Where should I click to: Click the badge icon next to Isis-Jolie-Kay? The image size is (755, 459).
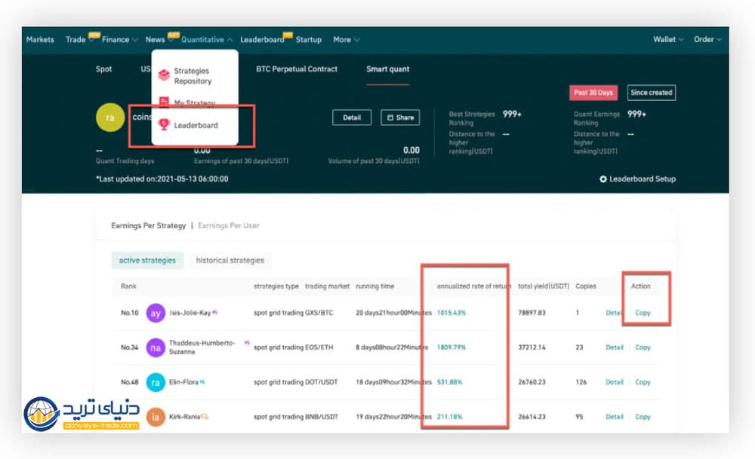coord(214,313)
